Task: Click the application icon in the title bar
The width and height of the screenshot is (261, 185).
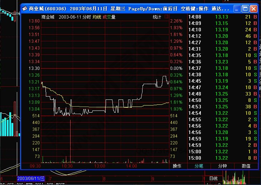Action: click(x=24, y=8)
